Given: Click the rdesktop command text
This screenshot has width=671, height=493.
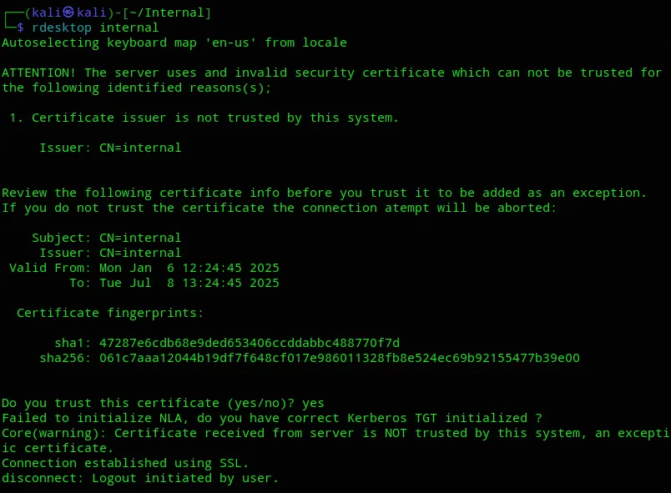Looking at the screenshot, I should [x=62, y=28].
